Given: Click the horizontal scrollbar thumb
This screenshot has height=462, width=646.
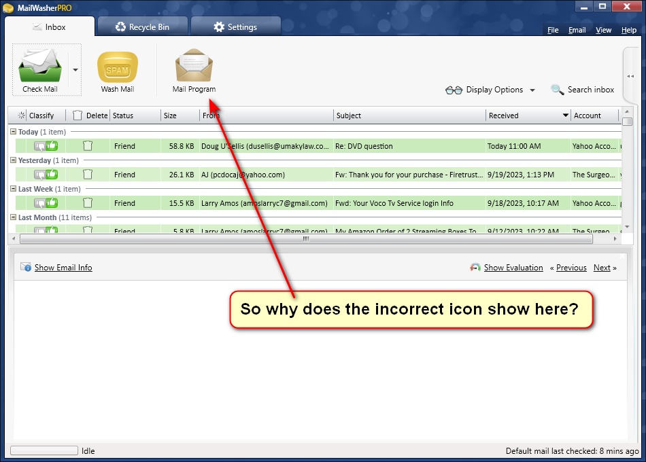Looking at the screenshot, I should 306,238.
